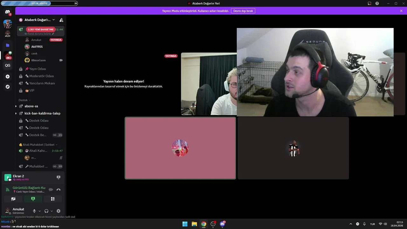The width and height of the screenshot is (407, 229).
Task: Stop streaming Ekran 2
Action: [59, 177]
